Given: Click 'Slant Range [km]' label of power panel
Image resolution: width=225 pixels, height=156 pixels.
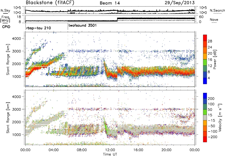Looking at the screenshot, I should [x=8, y=60].
